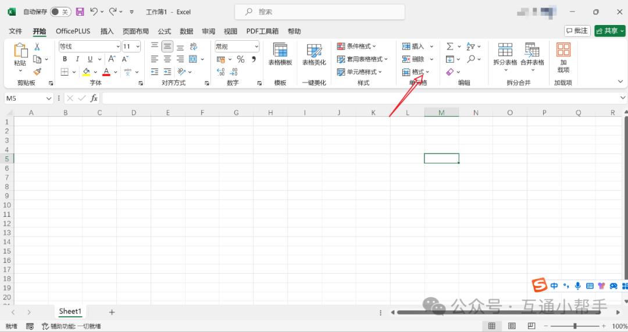Switch to the 公式 Formulas tab
The image size is (628, 332).
164,31
